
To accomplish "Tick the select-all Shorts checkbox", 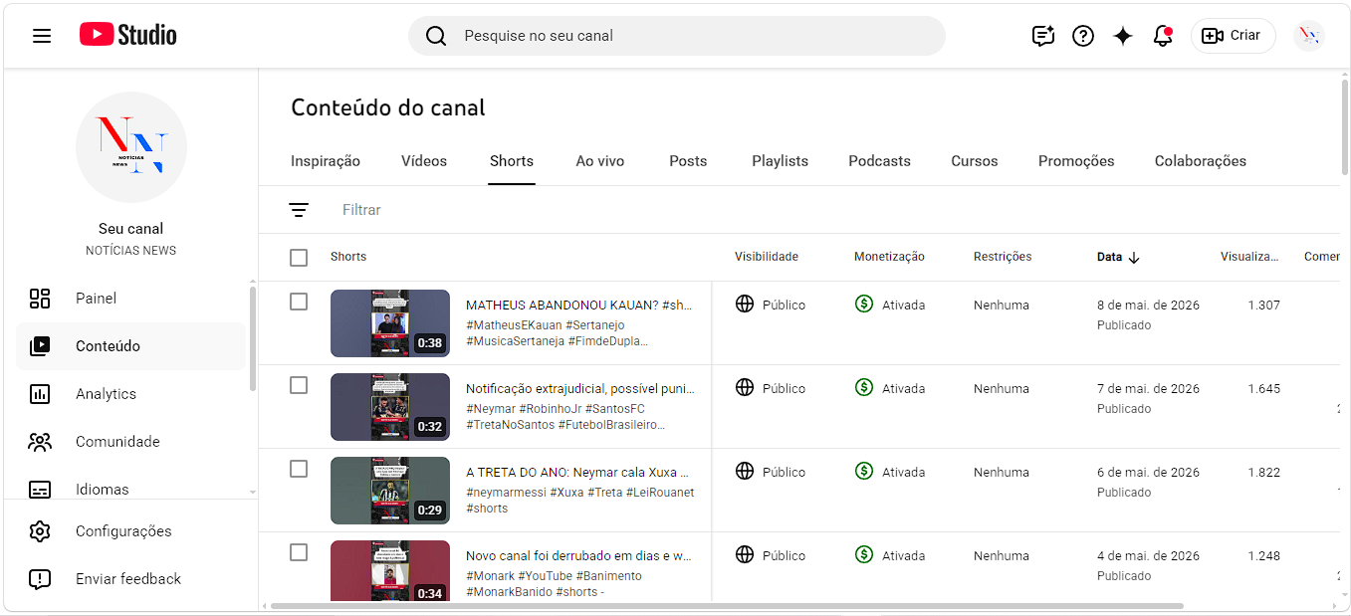I will click(x=299, y=257).
